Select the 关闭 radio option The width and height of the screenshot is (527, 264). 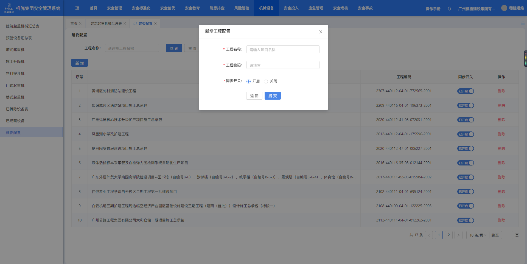pos(266,81)
